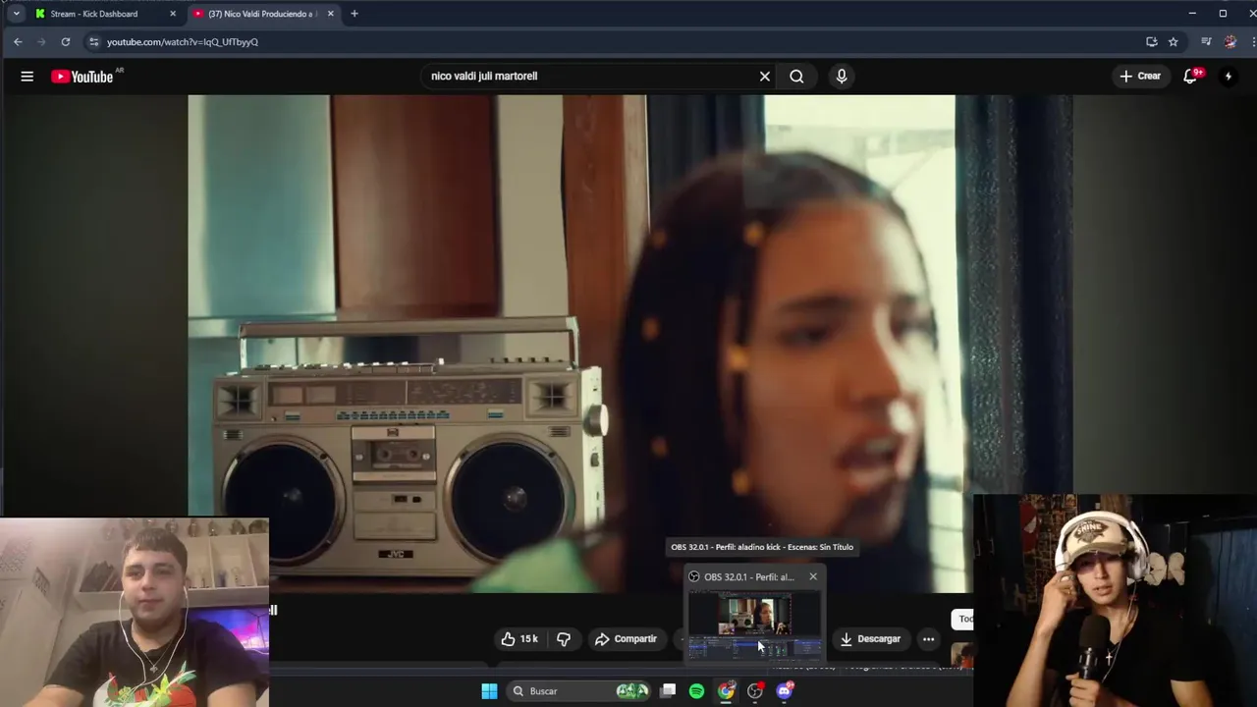Start voice search with the microphone icon

[x=842, y=76]
